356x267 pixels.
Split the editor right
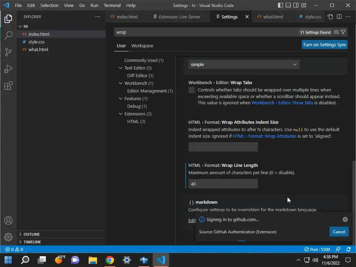(x=339, y=17)
